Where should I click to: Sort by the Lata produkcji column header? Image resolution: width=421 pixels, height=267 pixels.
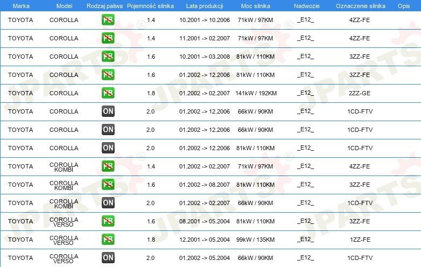[204, 5]
